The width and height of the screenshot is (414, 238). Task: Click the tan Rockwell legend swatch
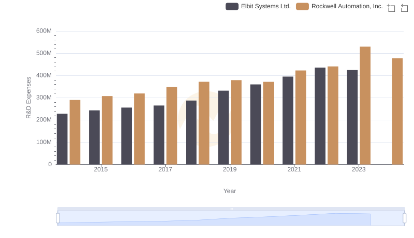302,6
